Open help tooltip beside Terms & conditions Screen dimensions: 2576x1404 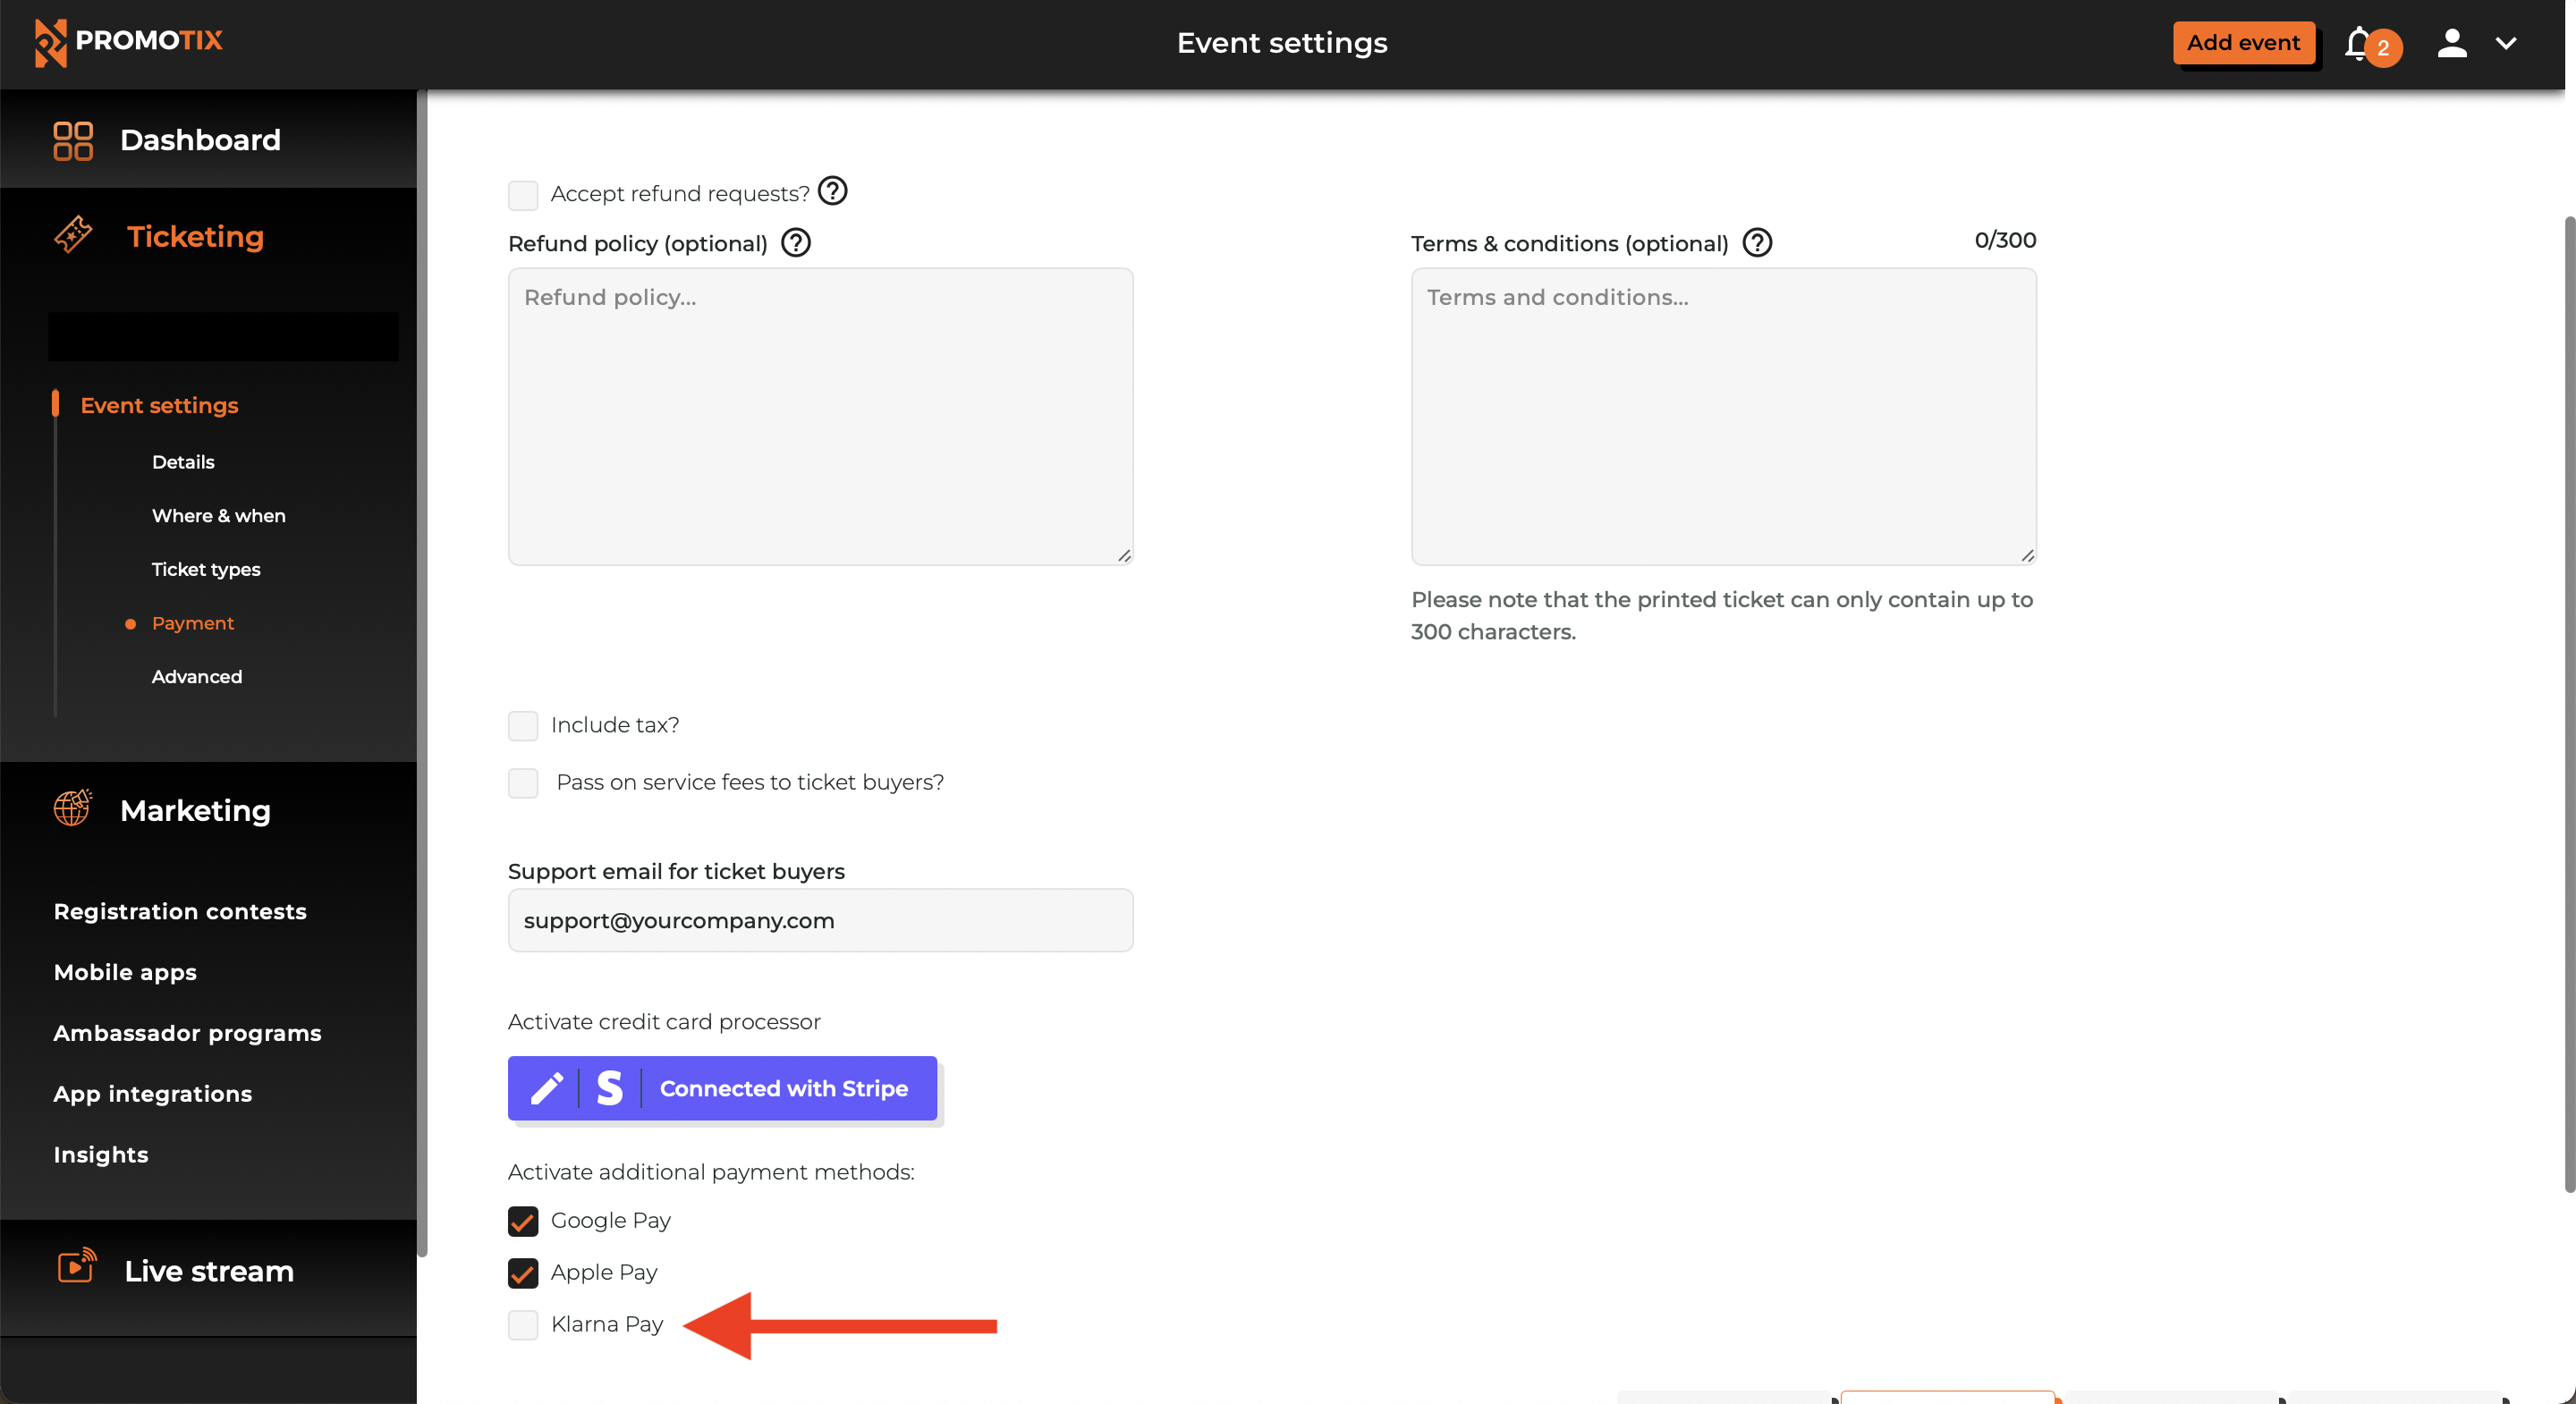pyautogui.click(x=1758, y=242)
